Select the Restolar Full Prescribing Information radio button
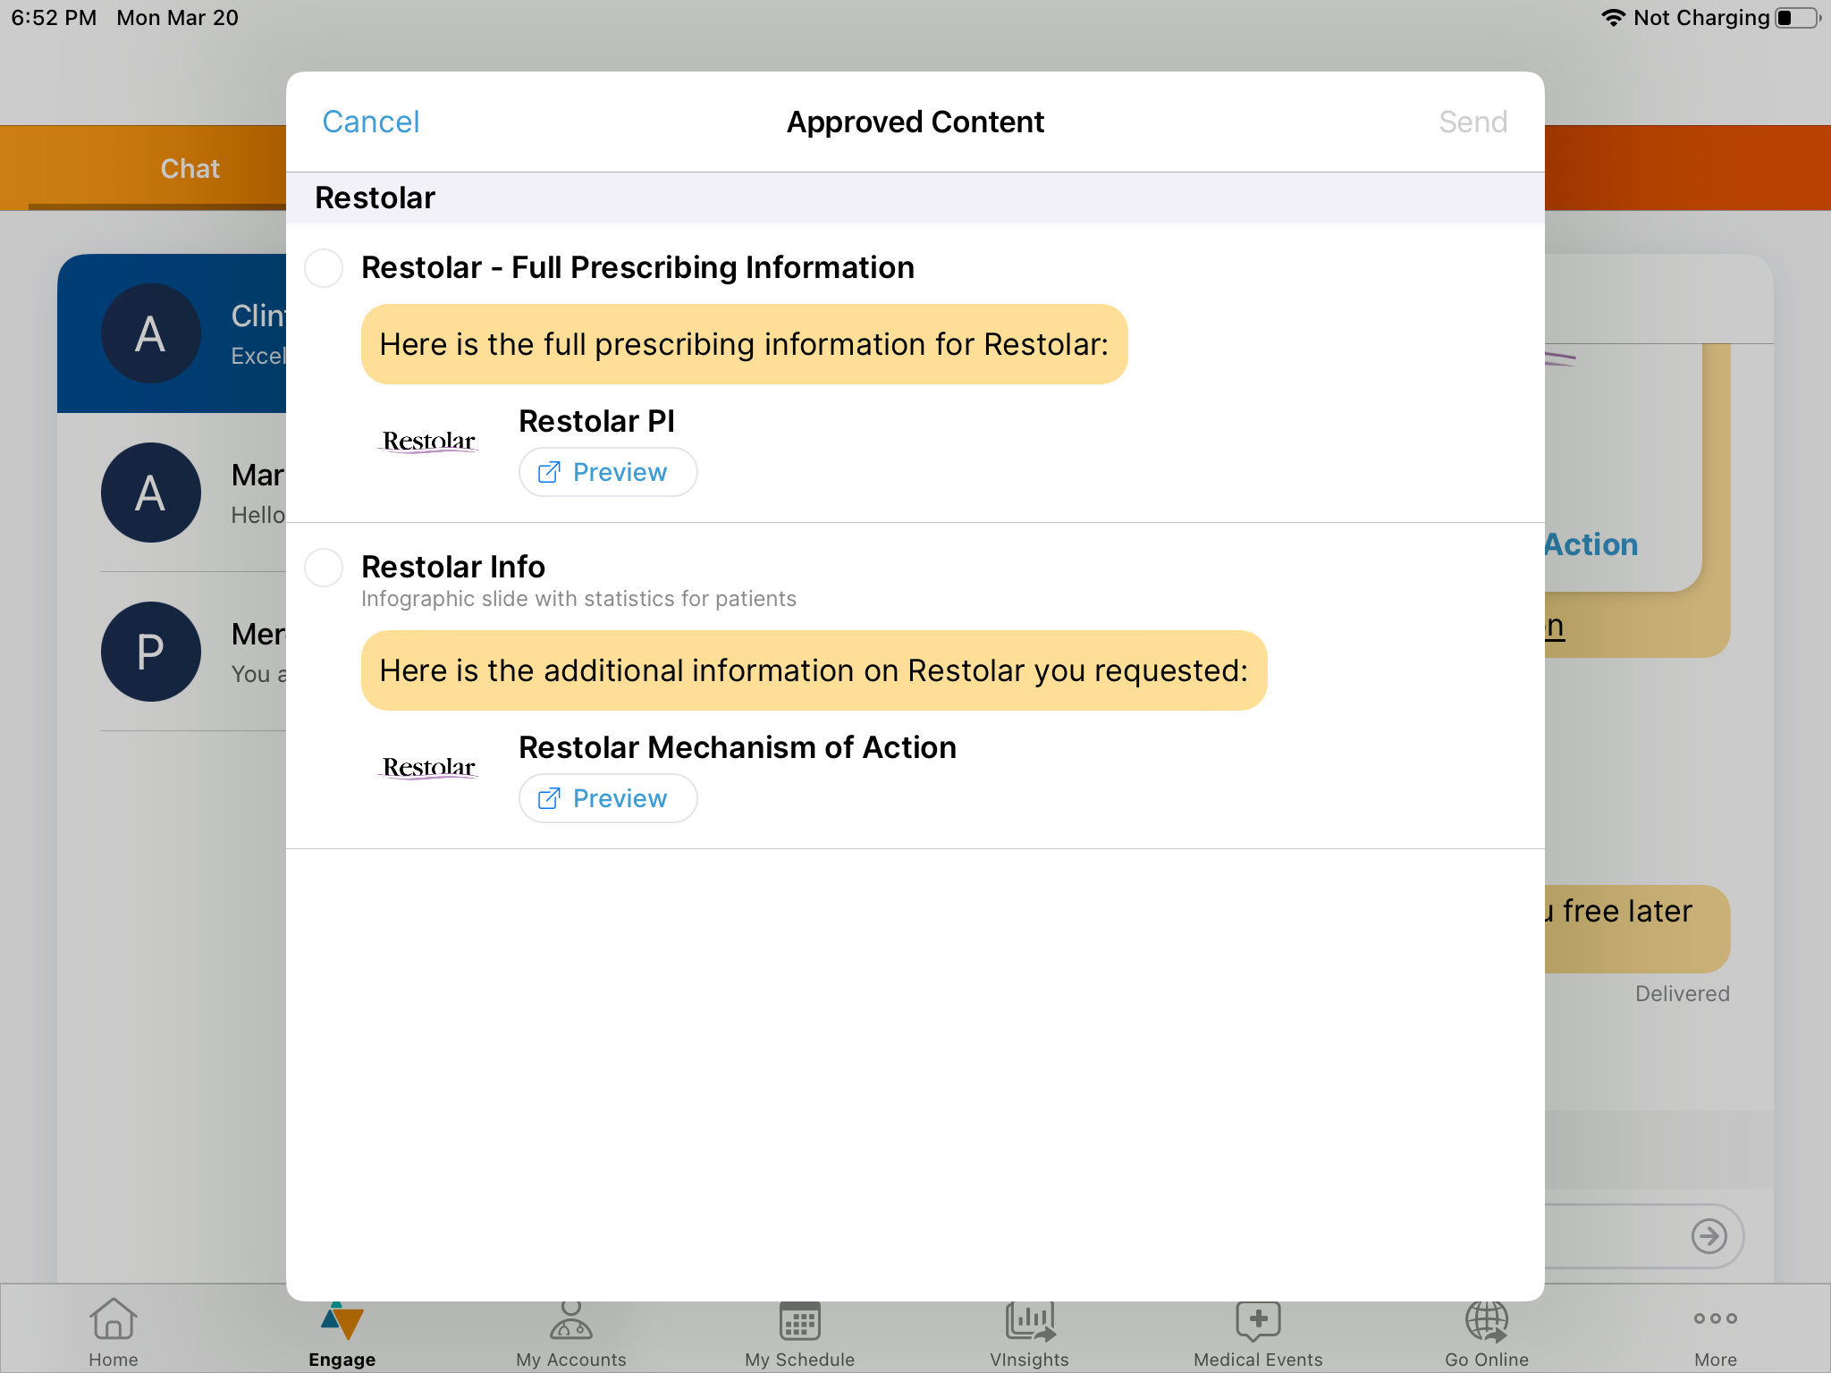 click(324, 268)
